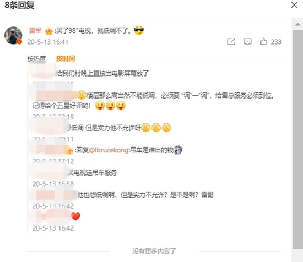This screenshot has width=303, height=262.
Task: Sort replies by 按热度
Action: [36, 59]
